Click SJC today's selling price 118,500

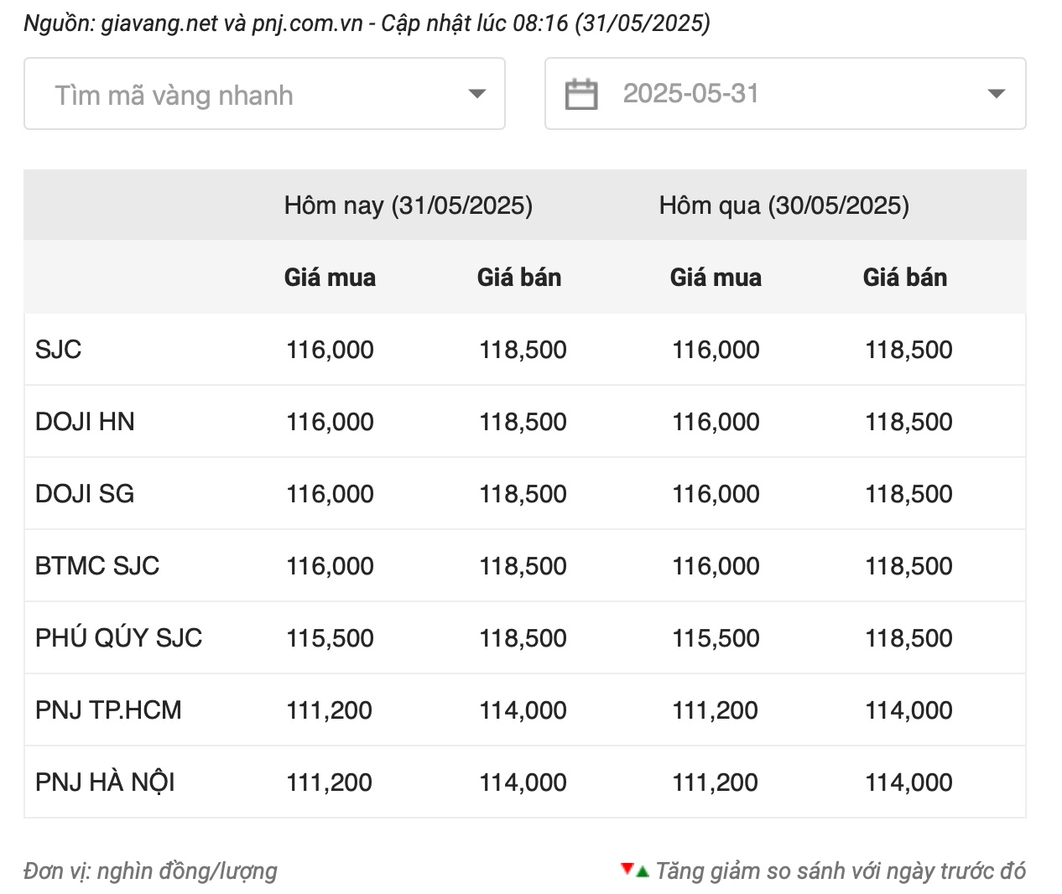coord(523,350)
